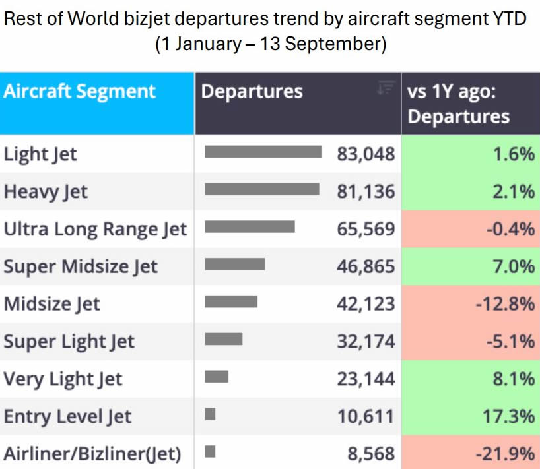Select the Aircraft Segment column header
540x469 pixels.
point(97,103)
